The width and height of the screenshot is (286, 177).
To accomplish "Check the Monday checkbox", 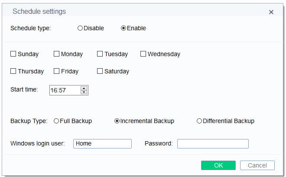I will 57,54.
